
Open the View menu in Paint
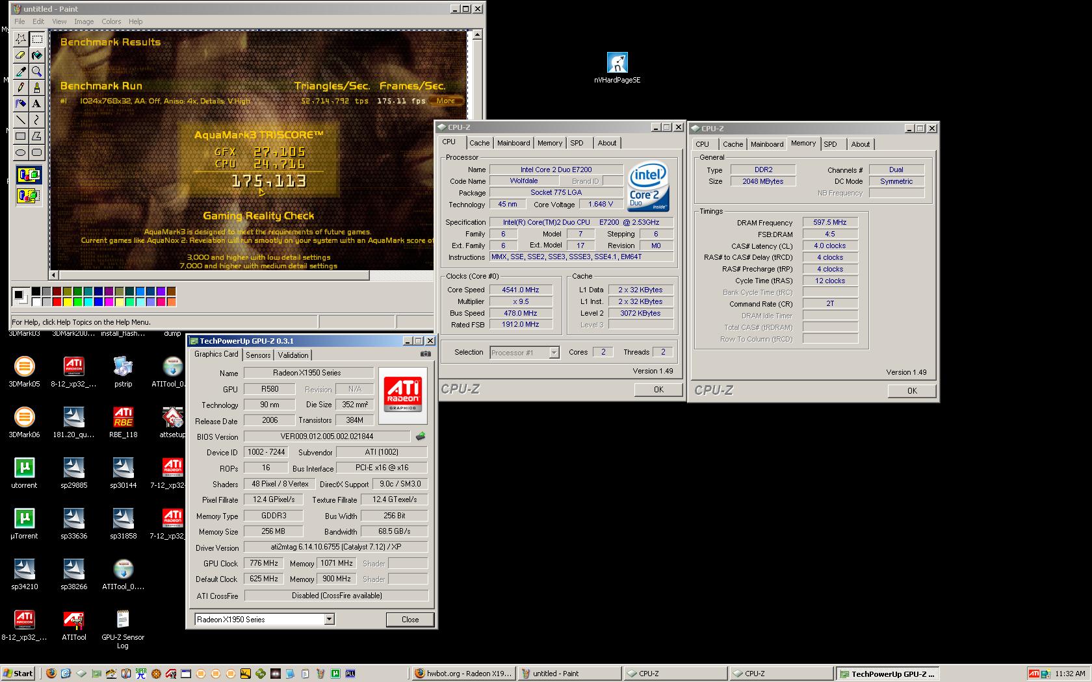click(x=59, y=21)
